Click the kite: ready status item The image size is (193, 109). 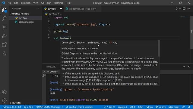pos(174,107)
